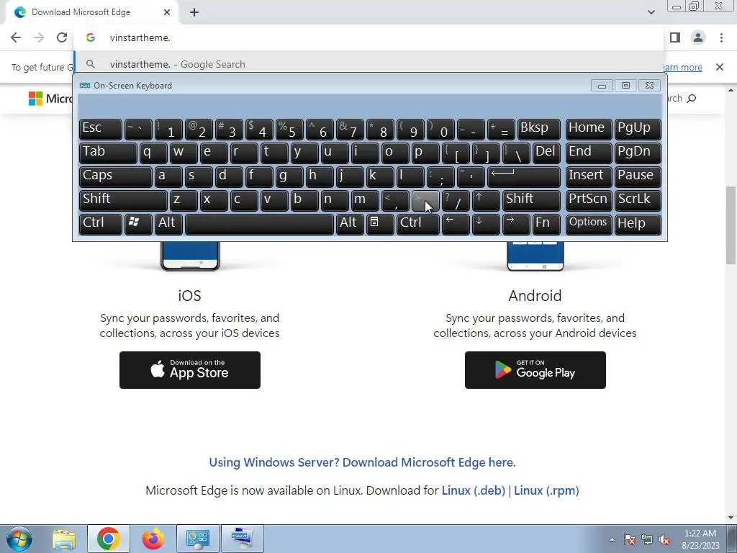Open a new tab with the plus icon

pyautogui.click(x=194, y=13)
